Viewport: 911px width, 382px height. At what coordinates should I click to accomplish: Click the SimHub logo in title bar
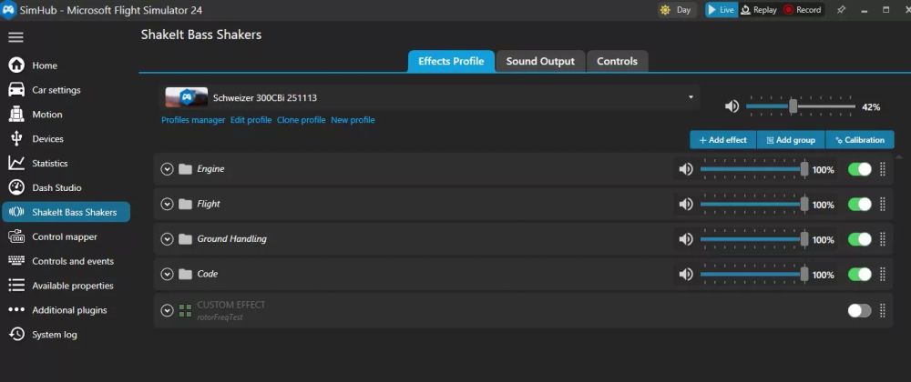click(x=8, y=10)
